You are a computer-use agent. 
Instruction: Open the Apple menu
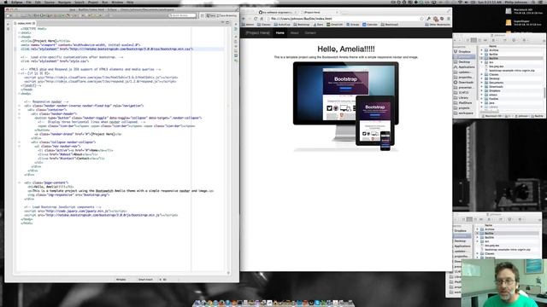pos(6,2)
